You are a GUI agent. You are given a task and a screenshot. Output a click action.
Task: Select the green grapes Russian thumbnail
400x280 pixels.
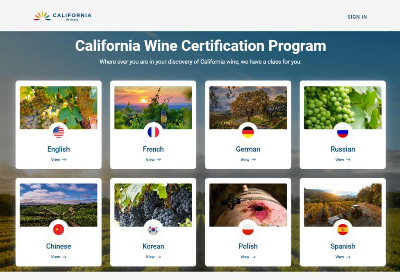[343, 108]
